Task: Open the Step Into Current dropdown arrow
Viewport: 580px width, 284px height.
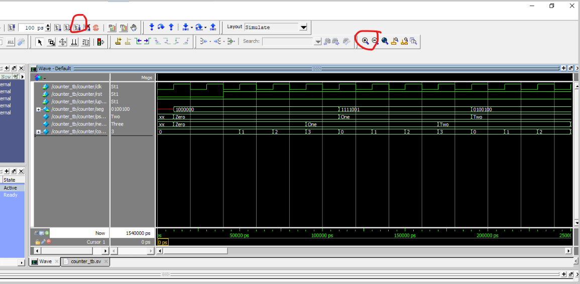Action: coord(192,28)
